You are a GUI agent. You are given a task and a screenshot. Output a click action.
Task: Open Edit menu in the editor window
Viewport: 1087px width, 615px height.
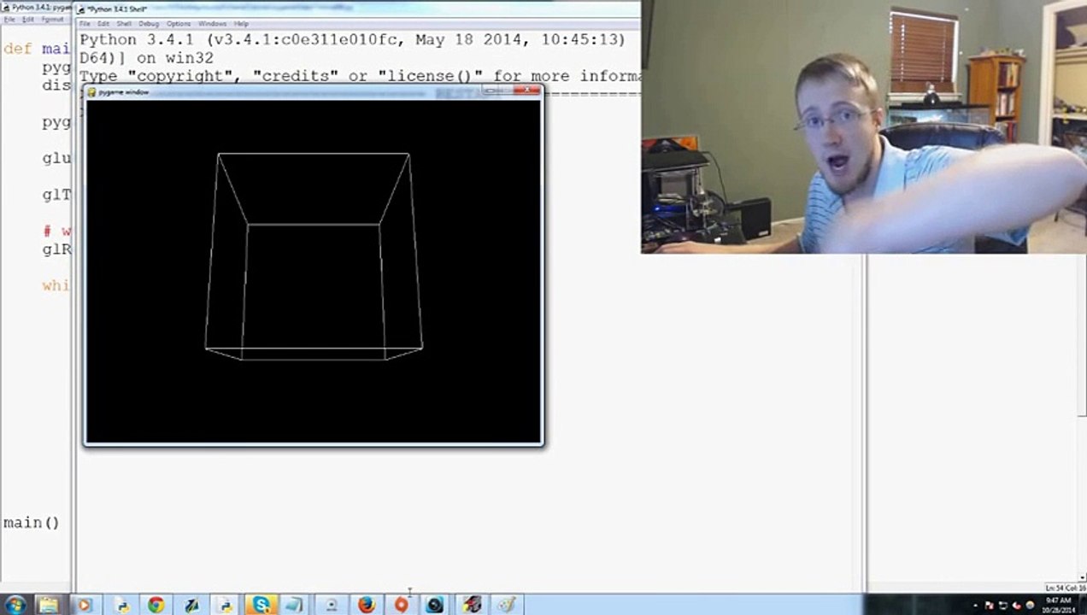tap(28, 19)
